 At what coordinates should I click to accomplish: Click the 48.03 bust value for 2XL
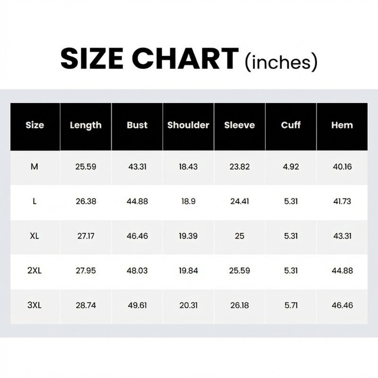pos(137,271)
